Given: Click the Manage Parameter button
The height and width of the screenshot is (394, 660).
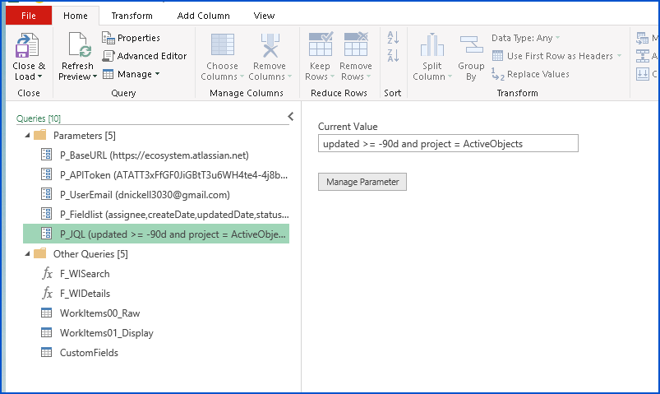Looking at the screenshot, I should (x=362, y=182).
